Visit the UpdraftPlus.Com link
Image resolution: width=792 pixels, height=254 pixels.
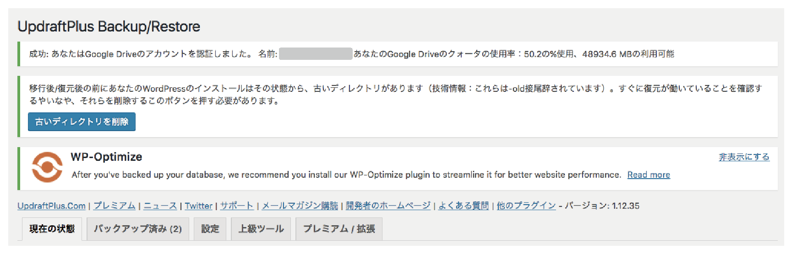[51, 206]
